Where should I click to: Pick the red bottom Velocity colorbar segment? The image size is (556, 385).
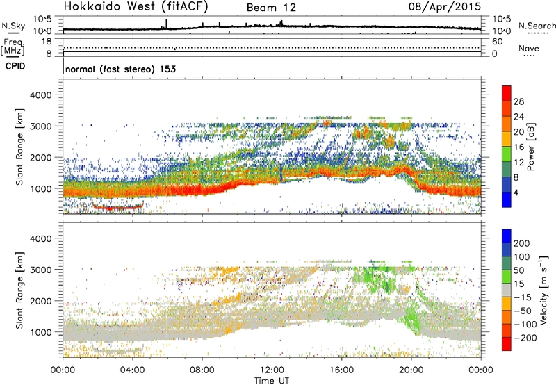click(x=507, y=344)
